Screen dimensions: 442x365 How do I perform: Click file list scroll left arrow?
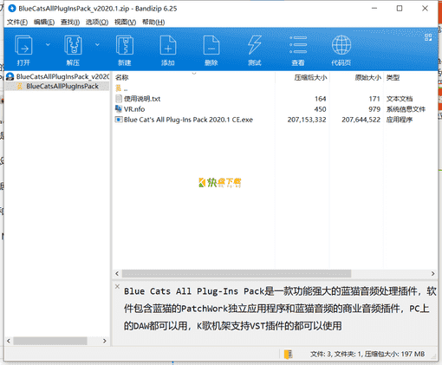pyautogui.click(x=117, y=273)
